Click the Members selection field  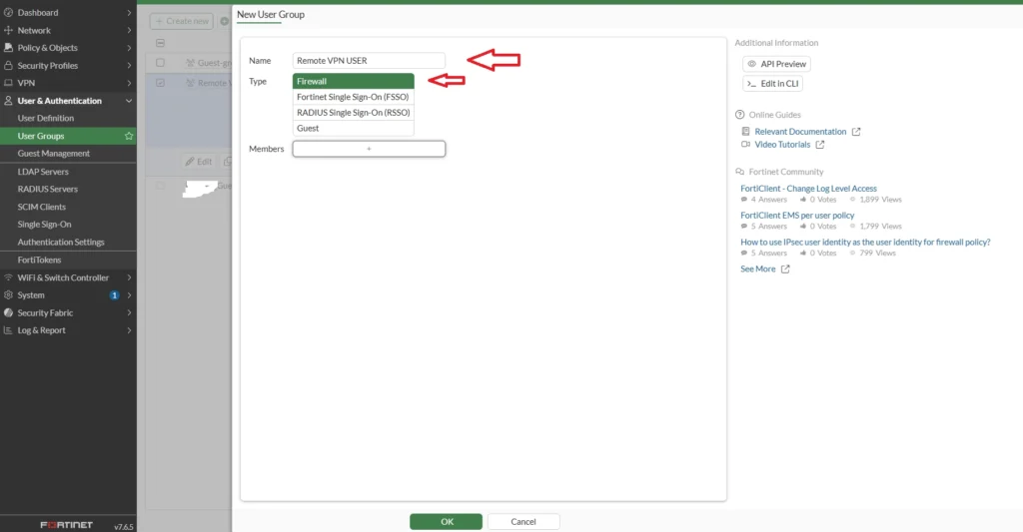[369, 149]
